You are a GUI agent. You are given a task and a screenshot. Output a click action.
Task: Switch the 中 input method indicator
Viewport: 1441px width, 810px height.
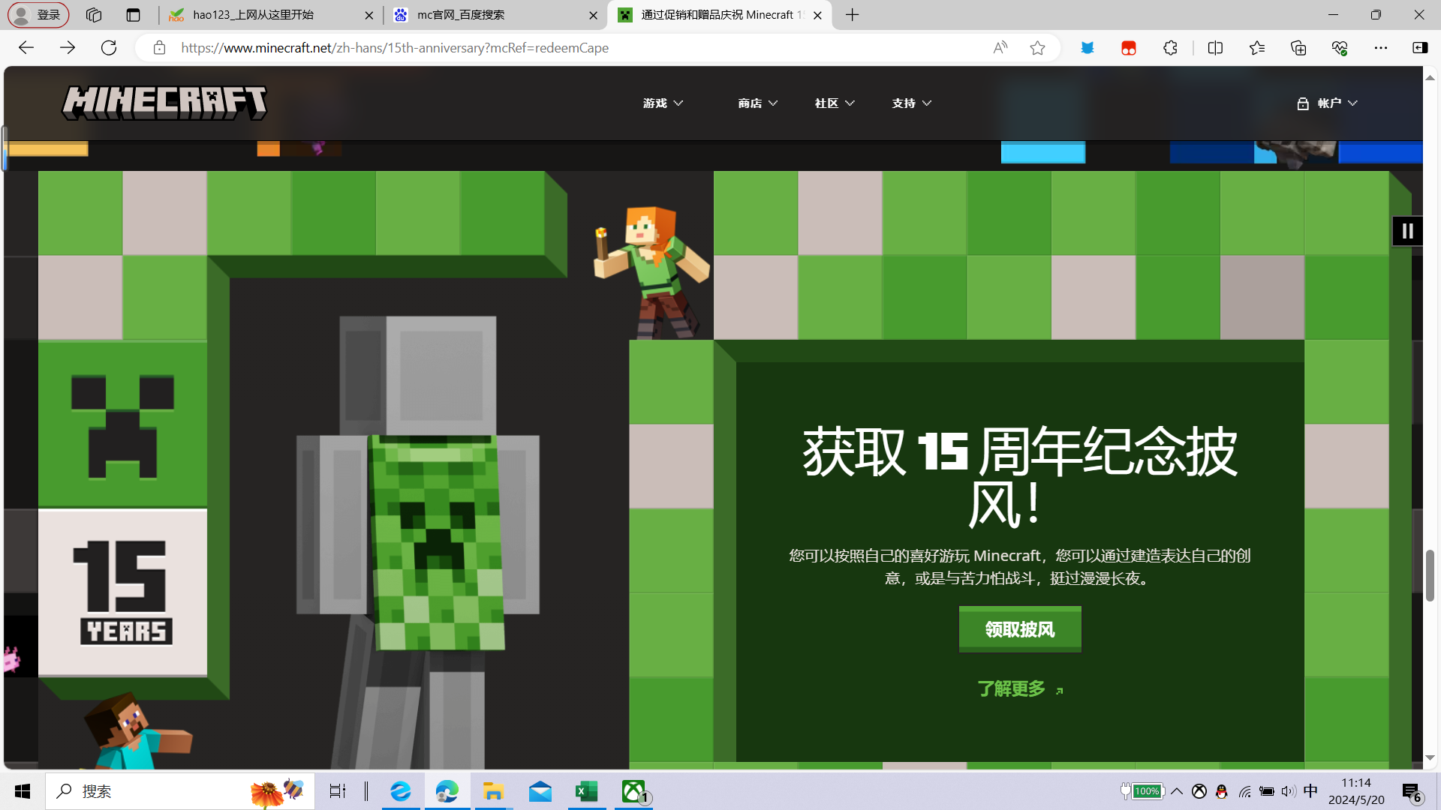pos(1311,791)
